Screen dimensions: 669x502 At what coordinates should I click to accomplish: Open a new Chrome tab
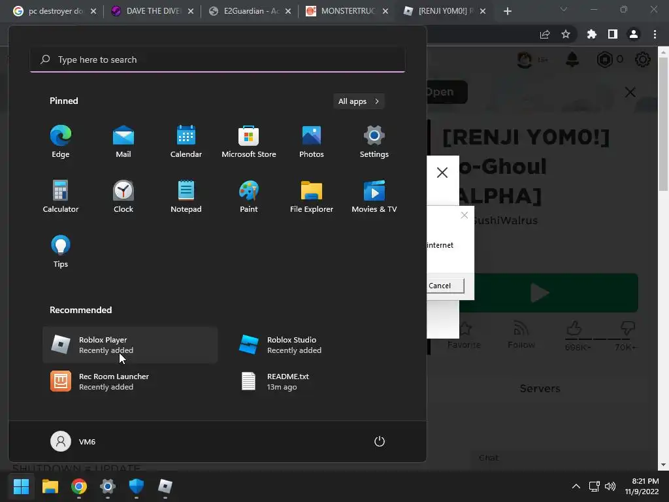point(507,11)
